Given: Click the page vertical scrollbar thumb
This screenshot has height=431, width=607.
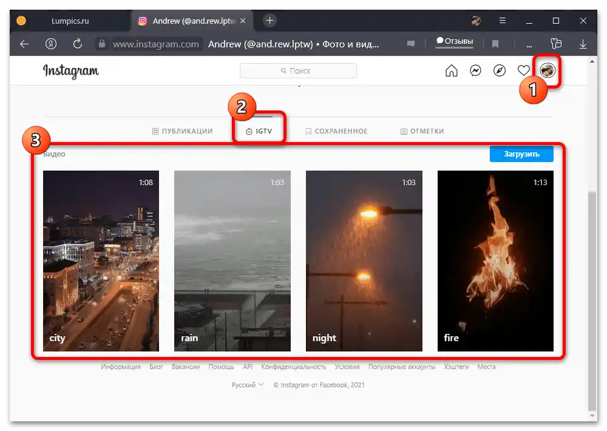Looking at the screenshot, I should pos(592,300).
